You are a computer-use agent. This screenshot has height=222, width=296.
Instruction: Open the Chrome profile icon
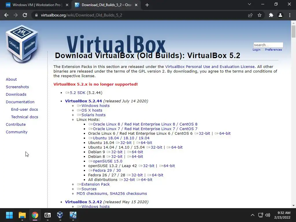pyautogui.click(x=280, y=15)
